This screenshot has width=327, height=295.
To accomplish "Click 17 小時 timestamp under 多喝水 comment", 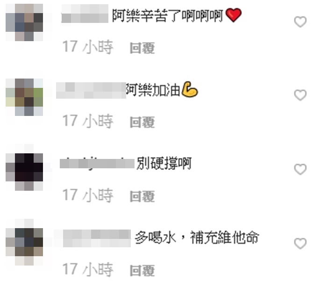I will (88, 270).
